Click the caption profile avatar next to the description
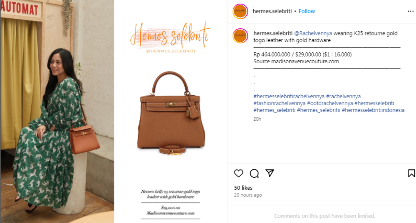 tap(240, 36)
